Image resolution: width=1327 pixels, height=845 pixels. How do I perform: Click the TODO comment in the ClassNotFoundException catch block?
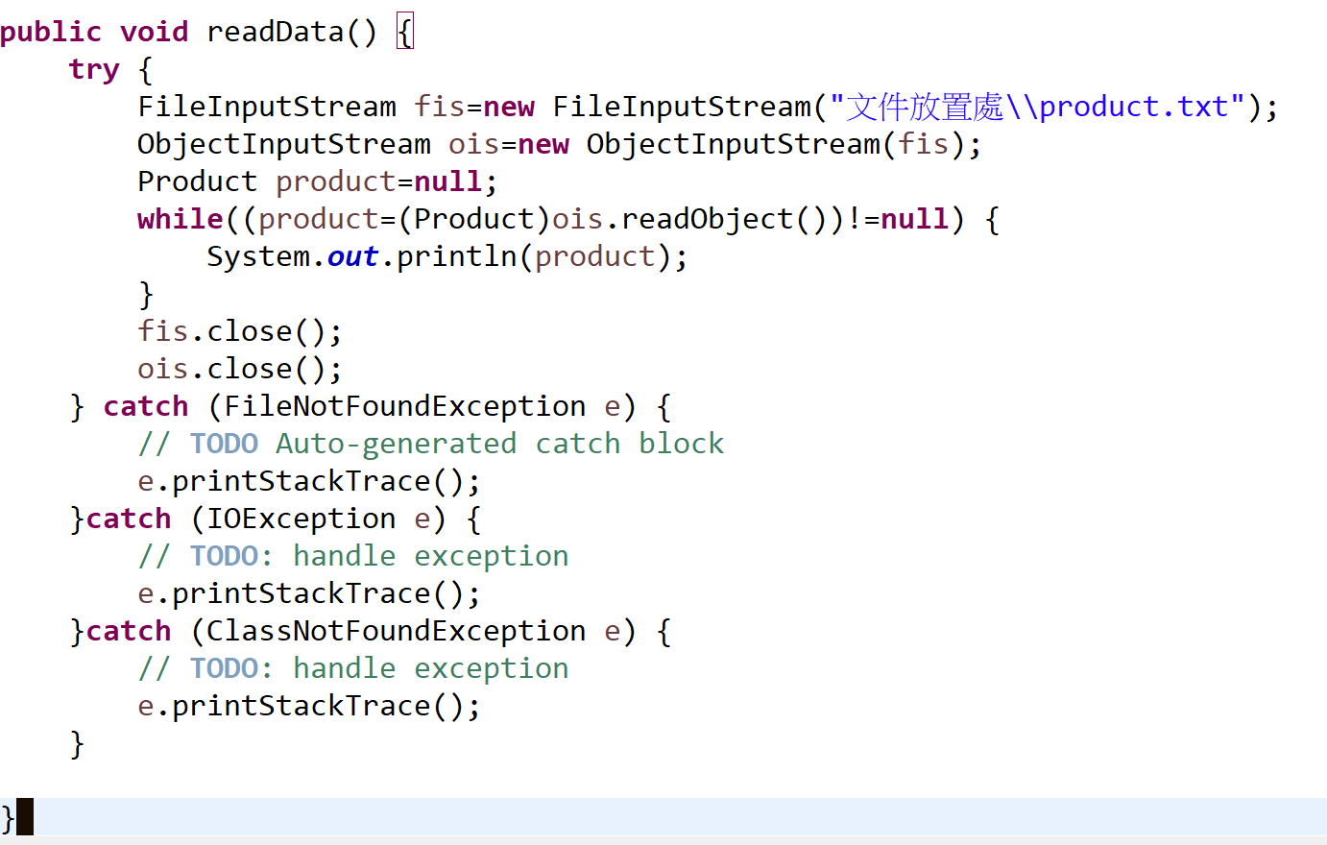click(x=353, y=668)
